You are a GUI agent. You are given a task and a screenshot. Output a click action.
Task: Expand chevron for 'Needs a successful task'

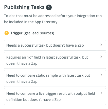[x=101, y=45]
